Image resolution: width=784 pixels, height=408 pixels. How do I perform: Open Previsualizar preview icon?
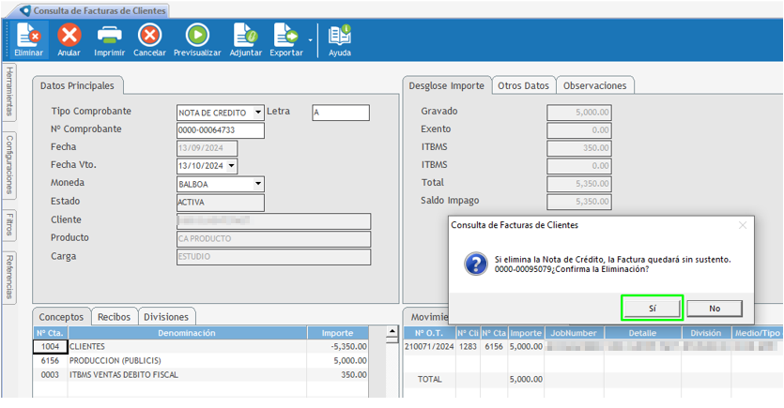[197, 37]
